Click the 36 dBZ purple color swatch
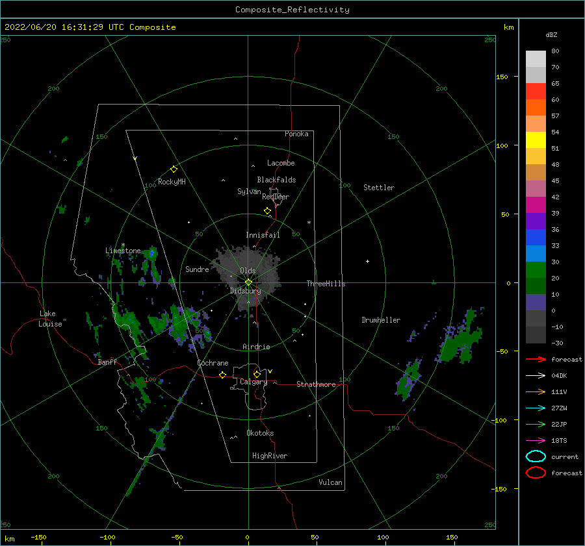585x546 pixels. click(x=536, y=221)
